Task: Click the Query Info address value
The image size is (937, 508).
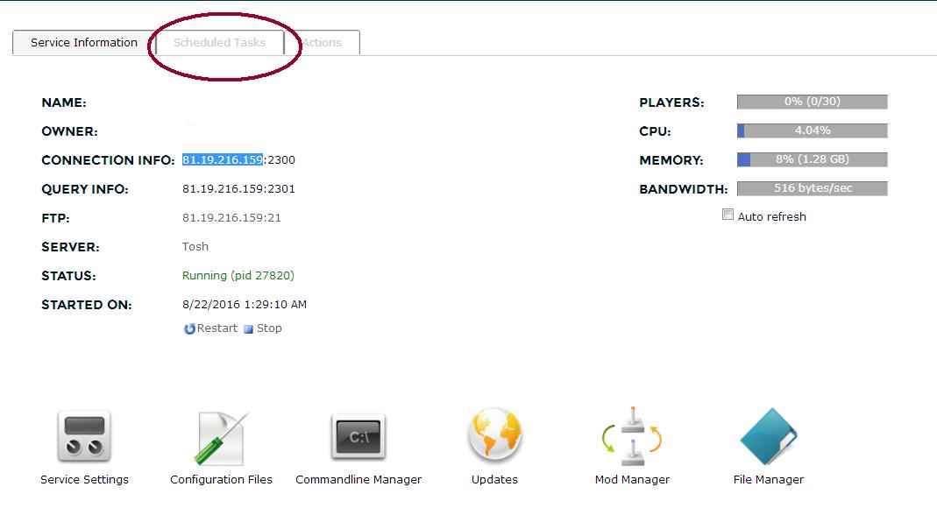Action: [x=238, y=189]
